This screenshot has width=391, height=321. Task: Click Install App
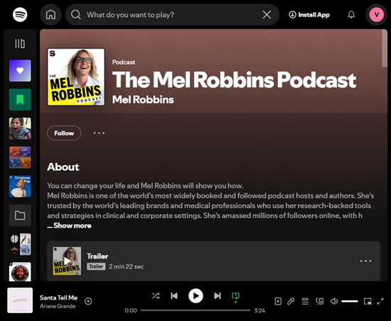309,15
